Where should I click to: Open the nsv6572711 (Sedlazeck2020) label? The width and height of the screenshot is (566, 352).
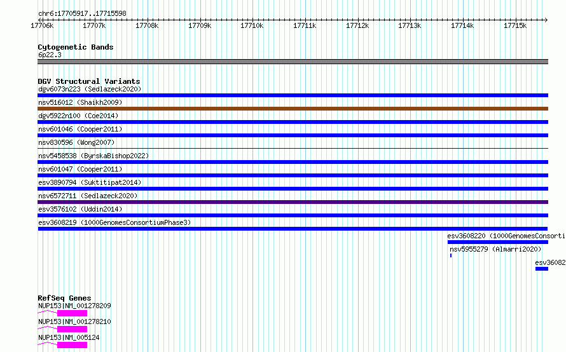[x=88, y=196]
